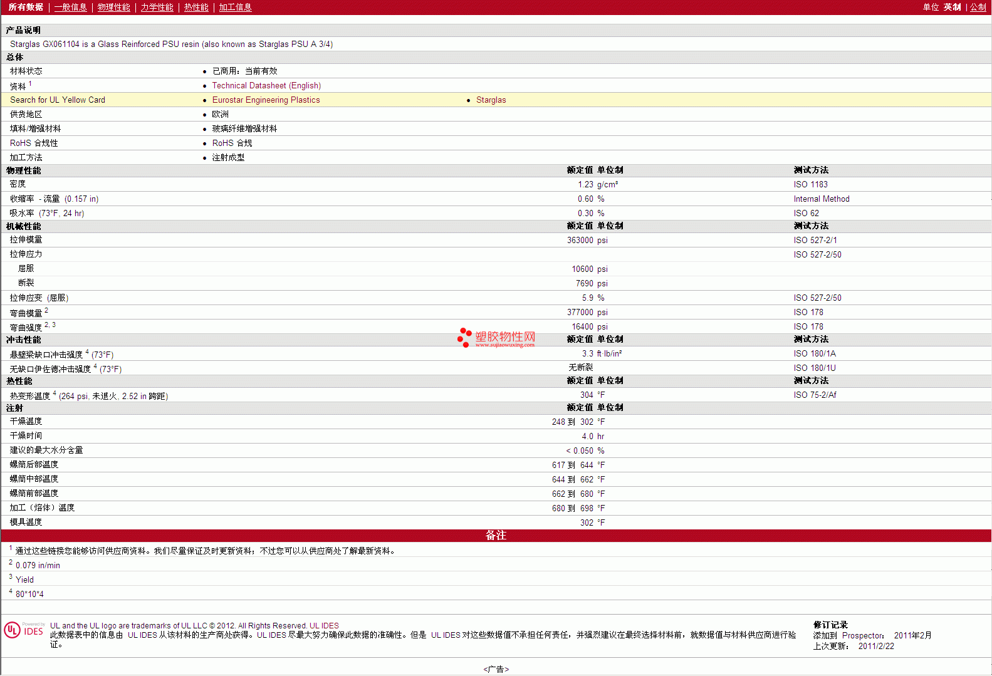Click the 修订记录 heading
Screen dimensions: 992x676
830,625
